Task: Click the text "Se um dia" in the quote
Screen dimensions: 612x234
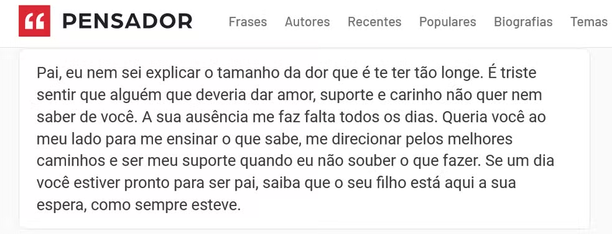Action: [x=519, y=161]
